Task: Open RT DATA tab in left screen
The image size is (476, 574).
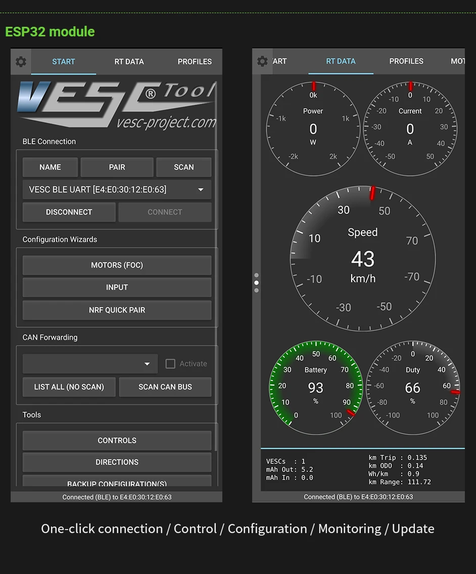Action: coord(129,62)
